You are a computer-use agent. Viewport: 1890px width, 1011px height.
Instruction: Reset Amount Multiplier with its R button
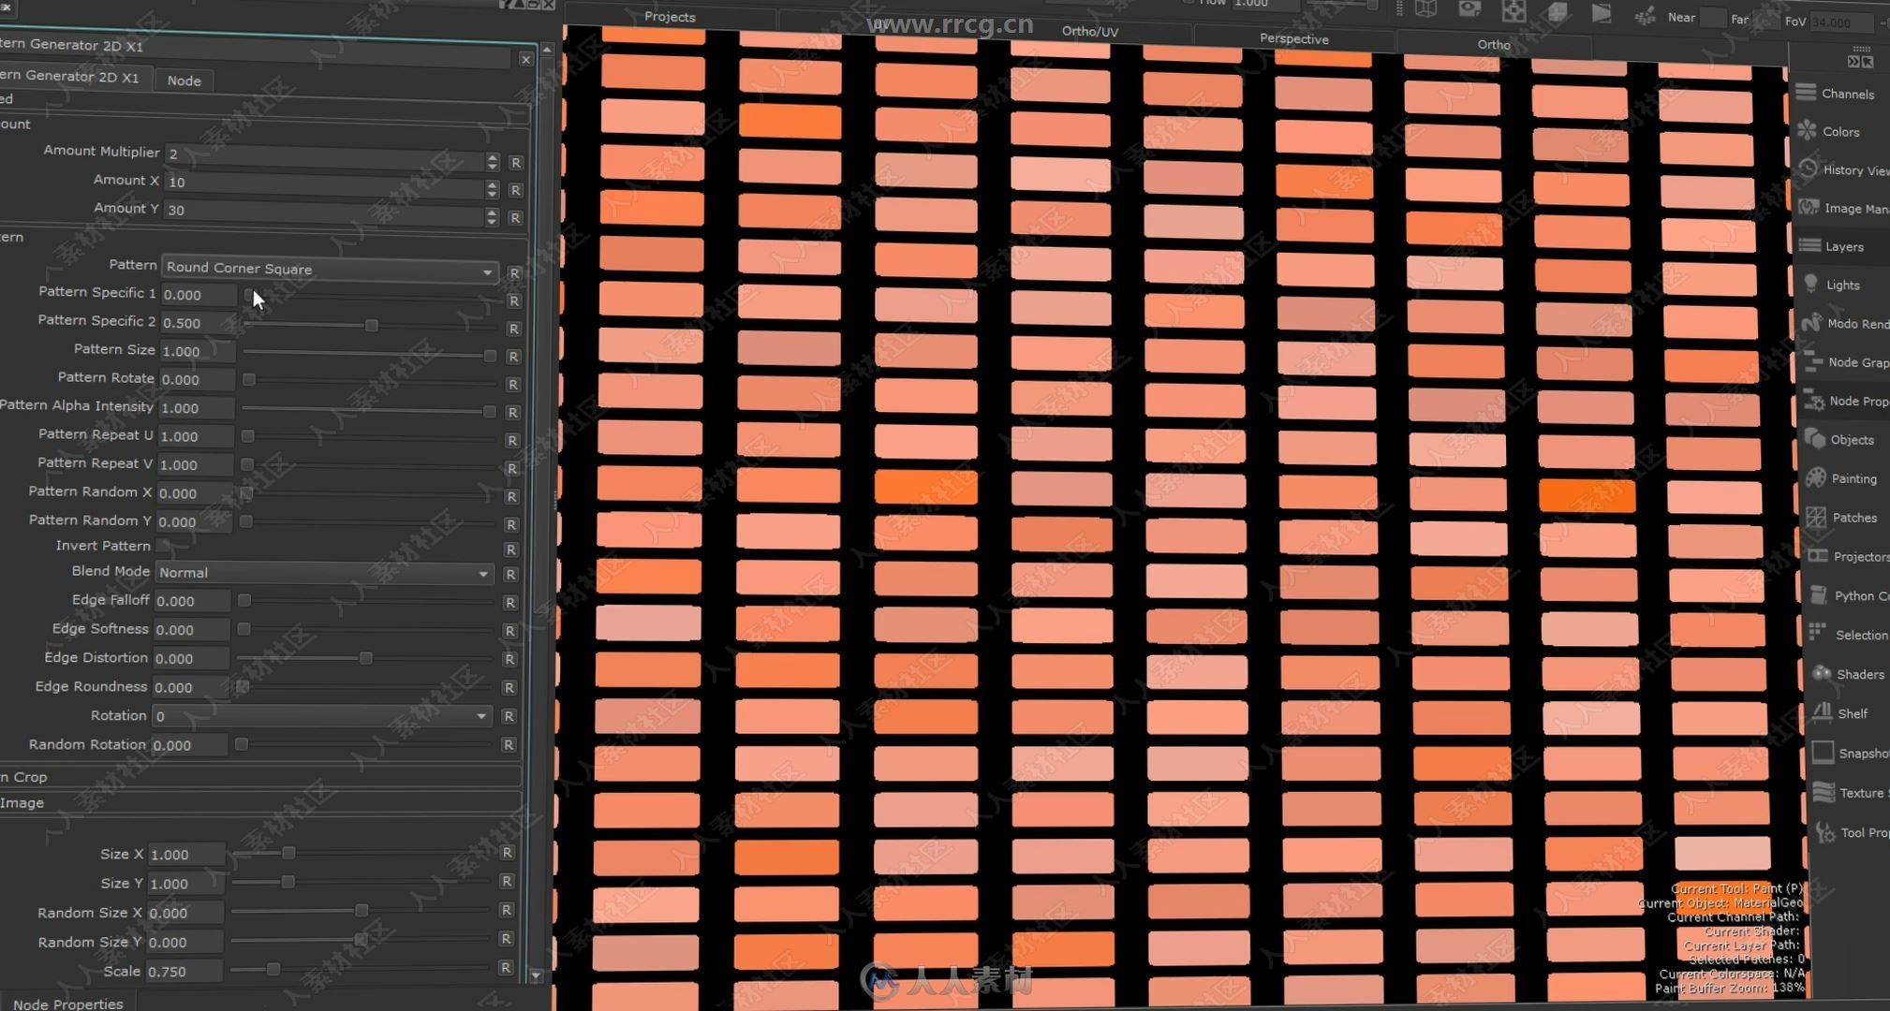pyautogui.click(x=515, y=162)
